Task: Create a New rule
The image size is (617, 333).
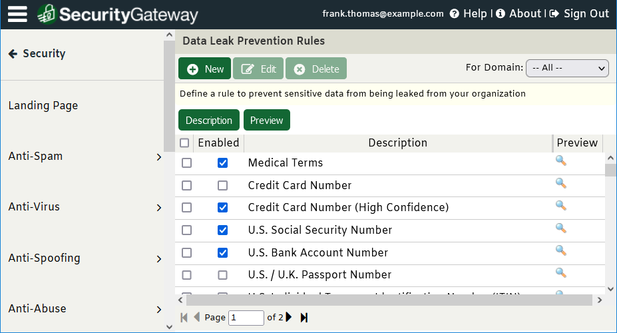Action: coord(204,69)
